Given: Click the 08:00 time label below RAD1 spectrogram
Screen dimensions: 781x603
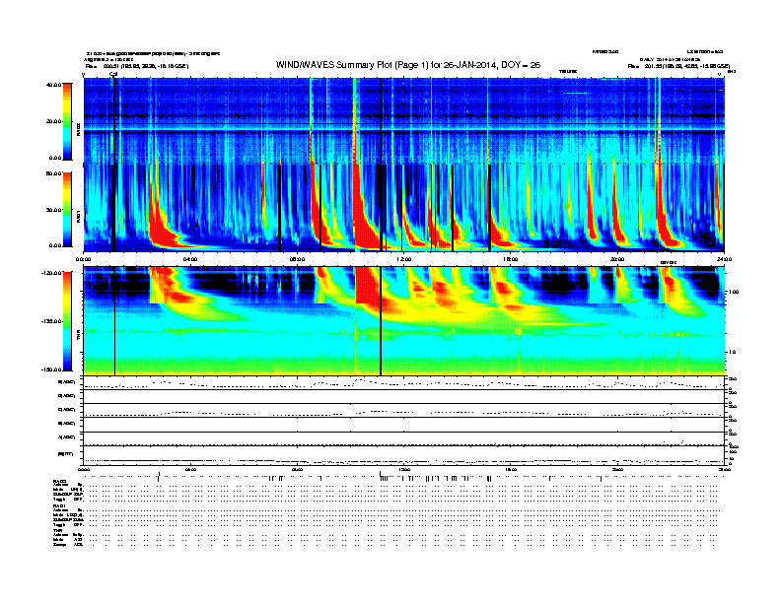Looking at the screenshot, I should tap(297, 259).
